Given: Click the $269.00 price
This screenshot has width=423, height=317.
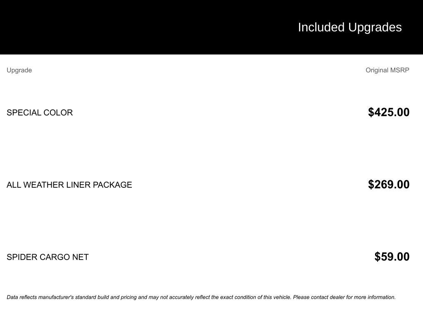Looking at the screenshot, I should (x=389, y=185).
